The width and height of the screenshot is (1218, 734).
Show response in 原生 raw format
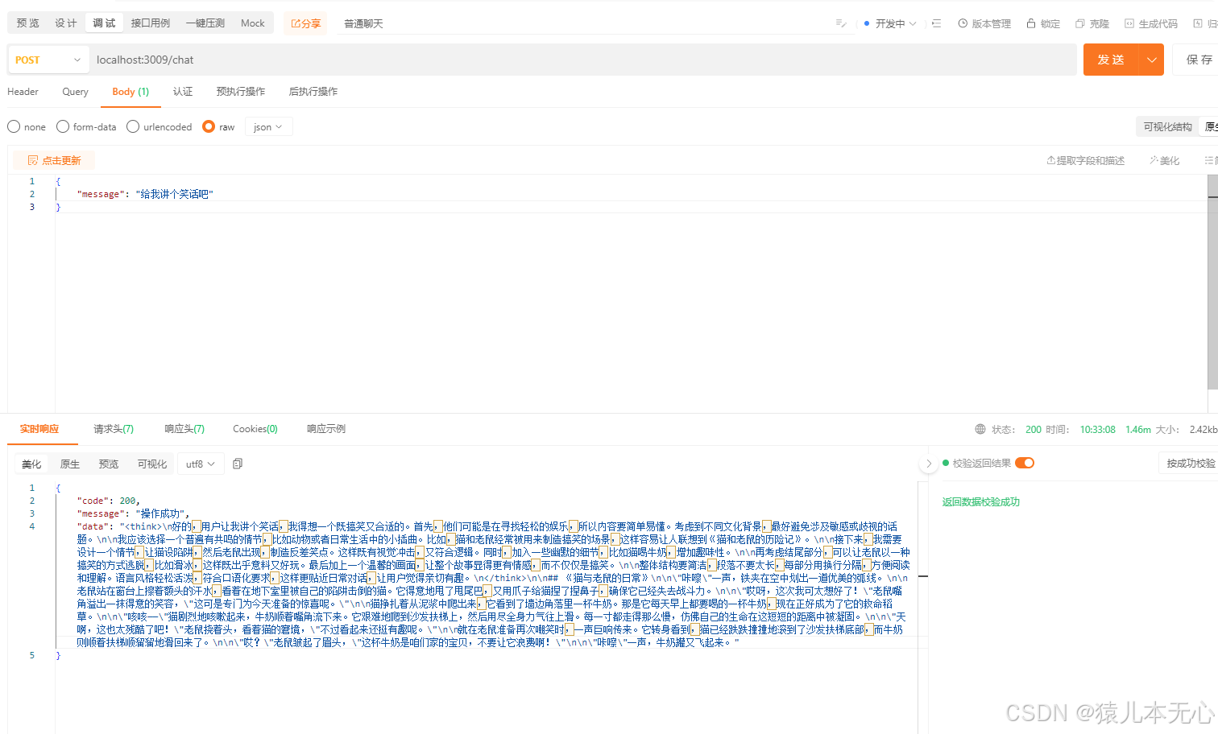70,464
